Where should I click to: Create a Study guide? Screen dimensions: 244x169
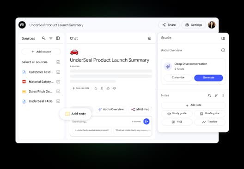pos(177,113)
